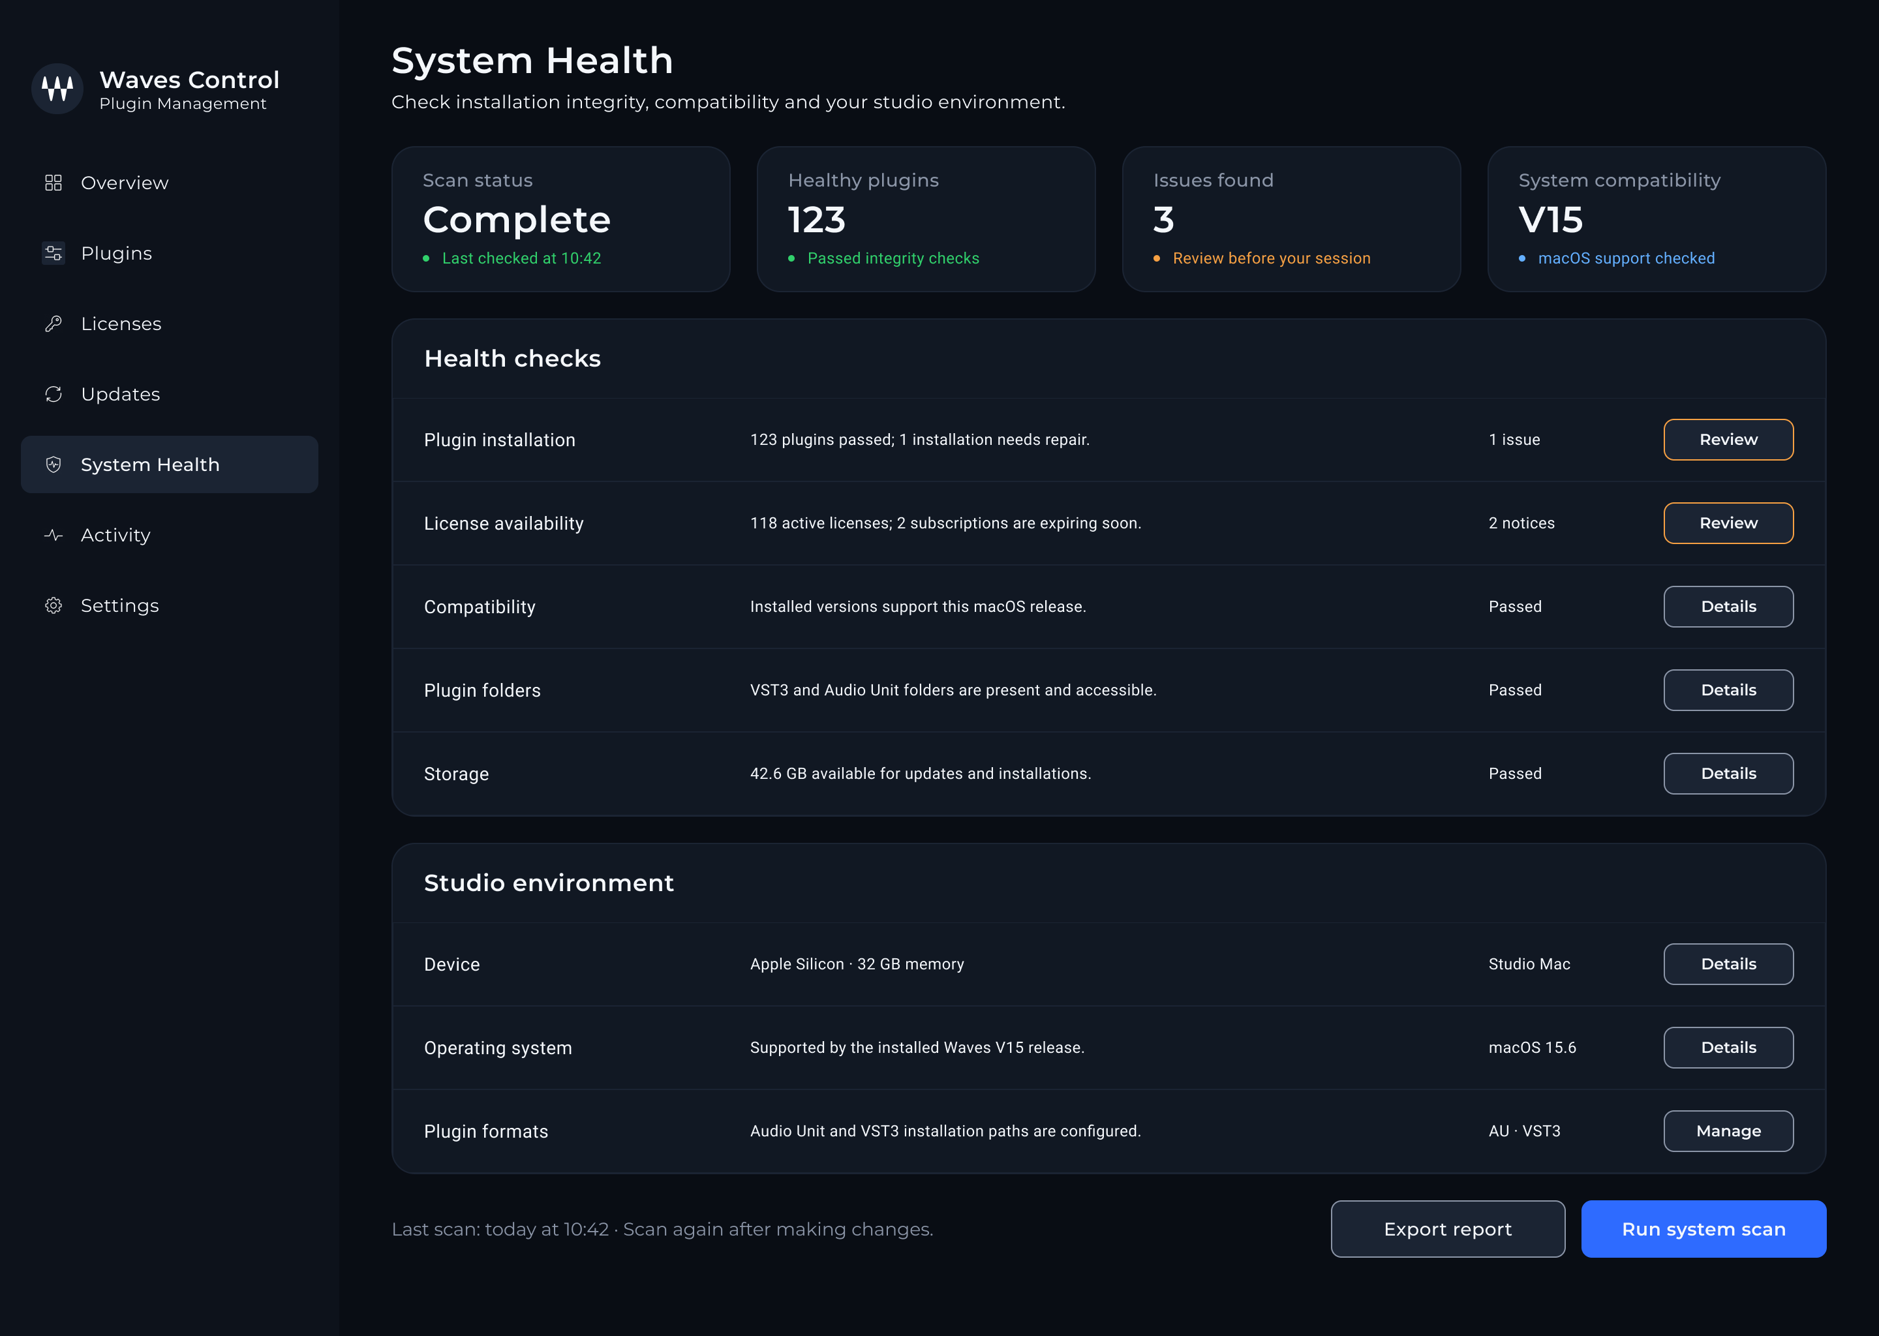1879x1336 pixels.
Task: Click the Waves Control logo icon
Action: pos(57,89)
